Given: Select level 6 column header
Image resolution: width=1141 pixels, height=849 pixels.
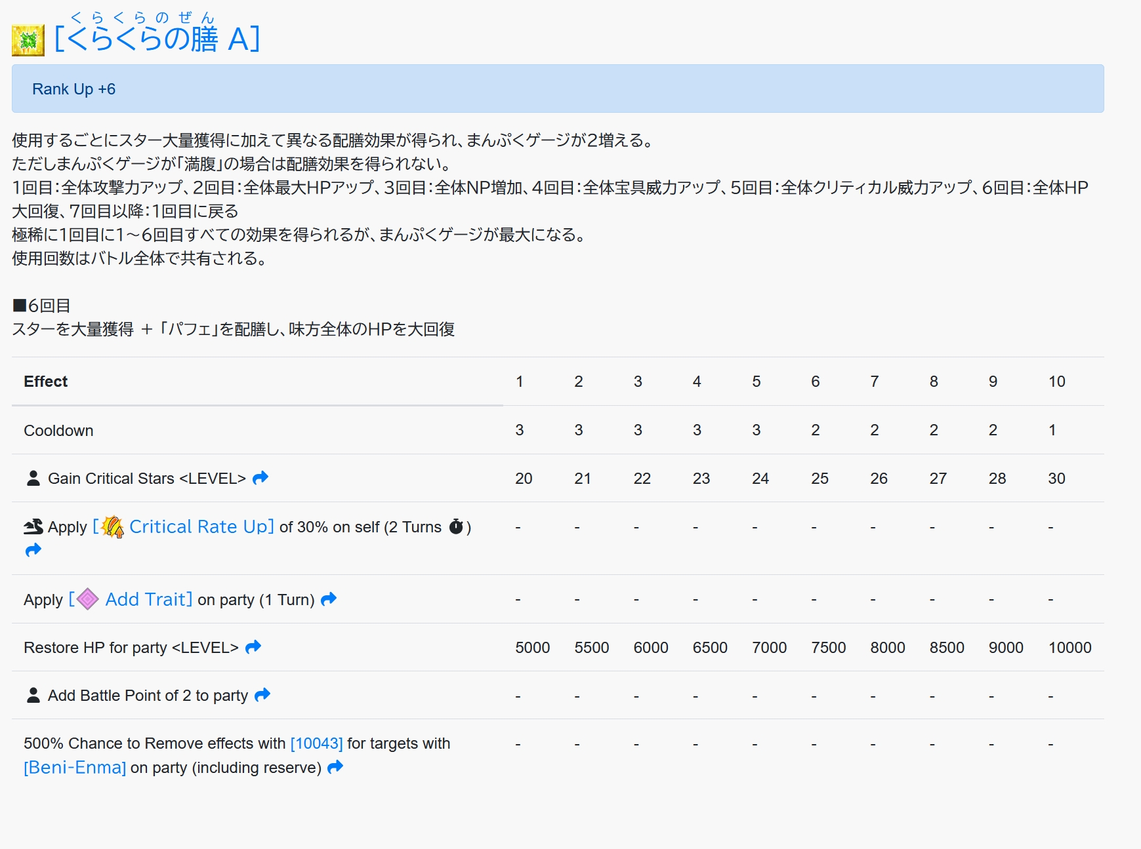Looking at the screenshot, I should [815, 382].
